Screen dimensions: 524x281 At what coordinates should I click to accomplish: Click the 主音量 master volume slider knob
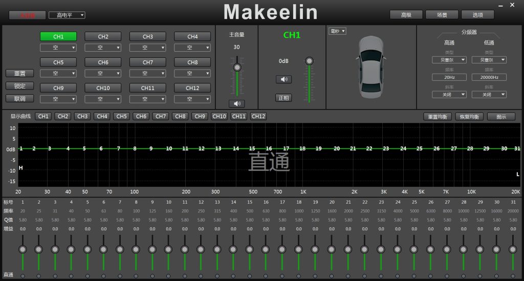(x=237, y=68)
